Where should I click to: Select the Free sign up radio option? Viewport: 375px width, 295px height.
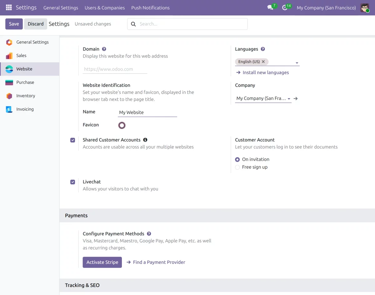click(237, 167)
